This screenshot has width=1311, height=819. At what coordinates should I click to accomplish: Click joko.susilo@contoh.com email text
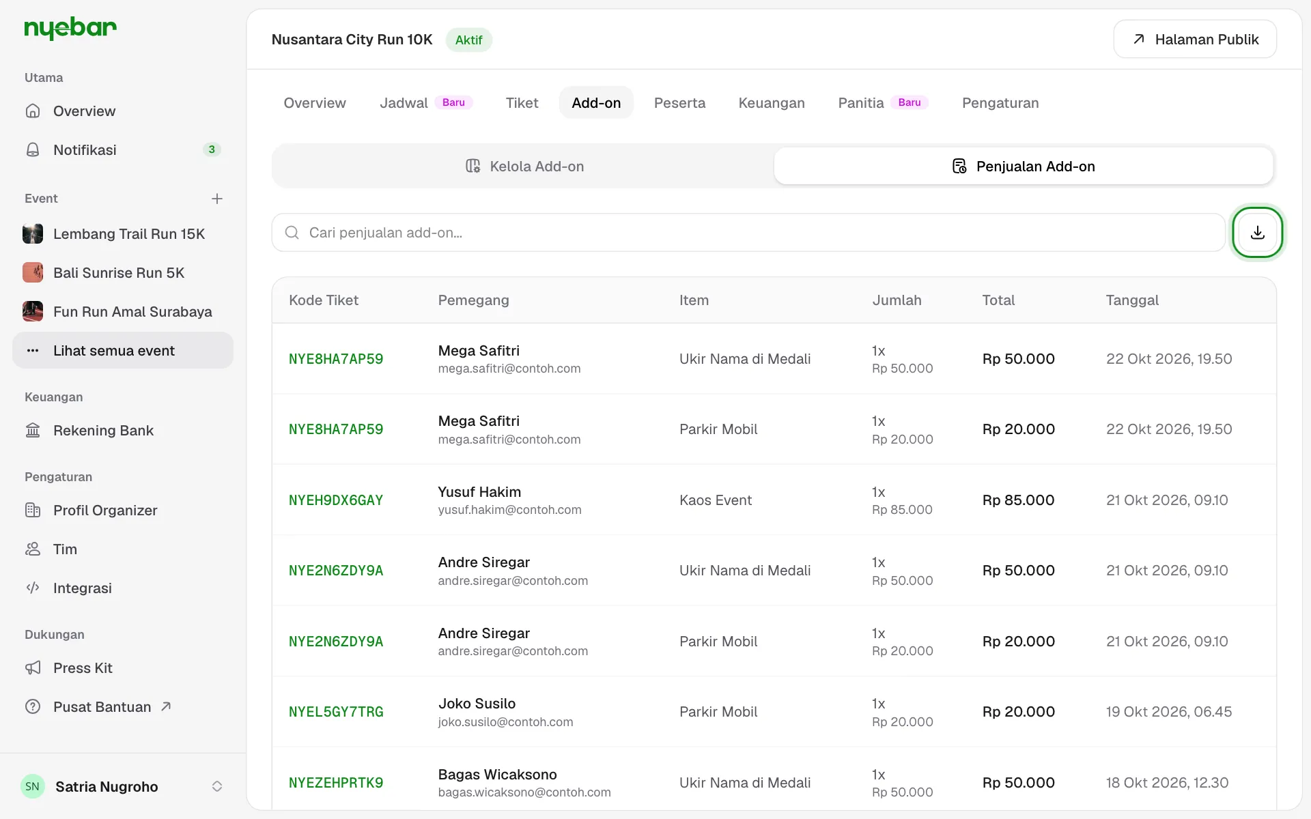pyautogui.click(x=506, y=722)
